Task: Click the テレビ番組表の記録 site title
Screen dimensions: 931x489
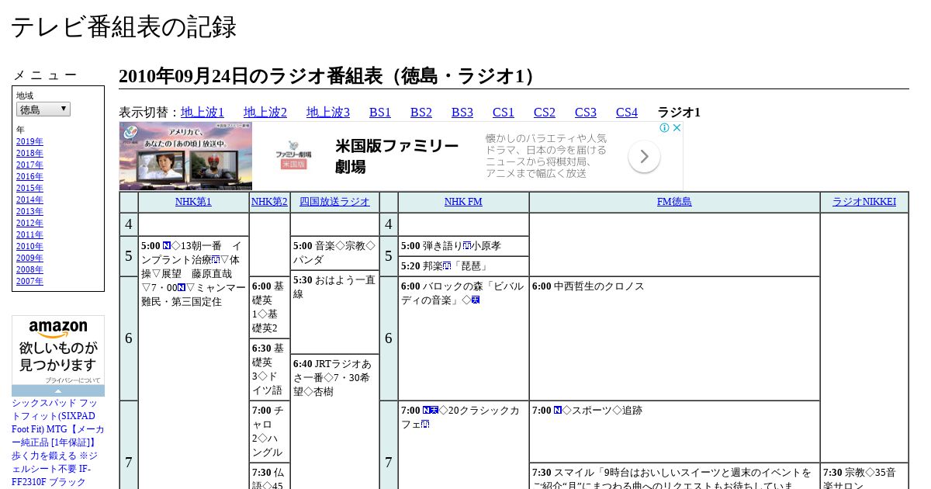Action: coord(123,27)
